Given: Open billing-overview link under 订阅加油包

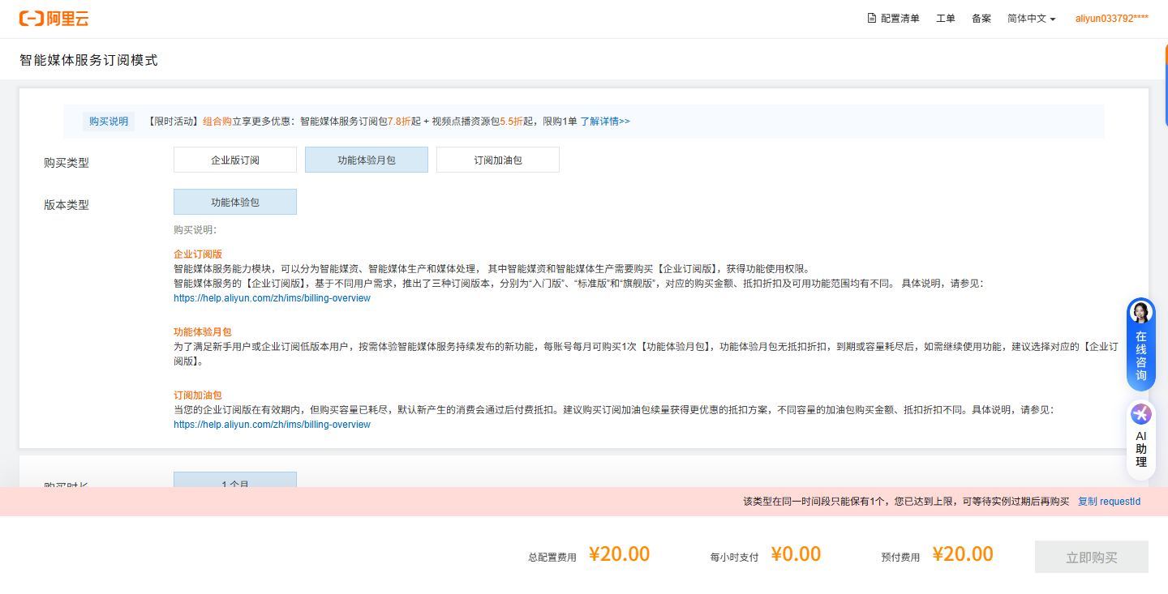Looking at the screenshot, I should point(272,425).
